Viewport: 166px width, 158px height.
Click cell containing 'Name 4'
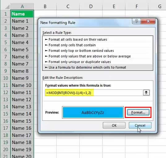click(22, 42)
